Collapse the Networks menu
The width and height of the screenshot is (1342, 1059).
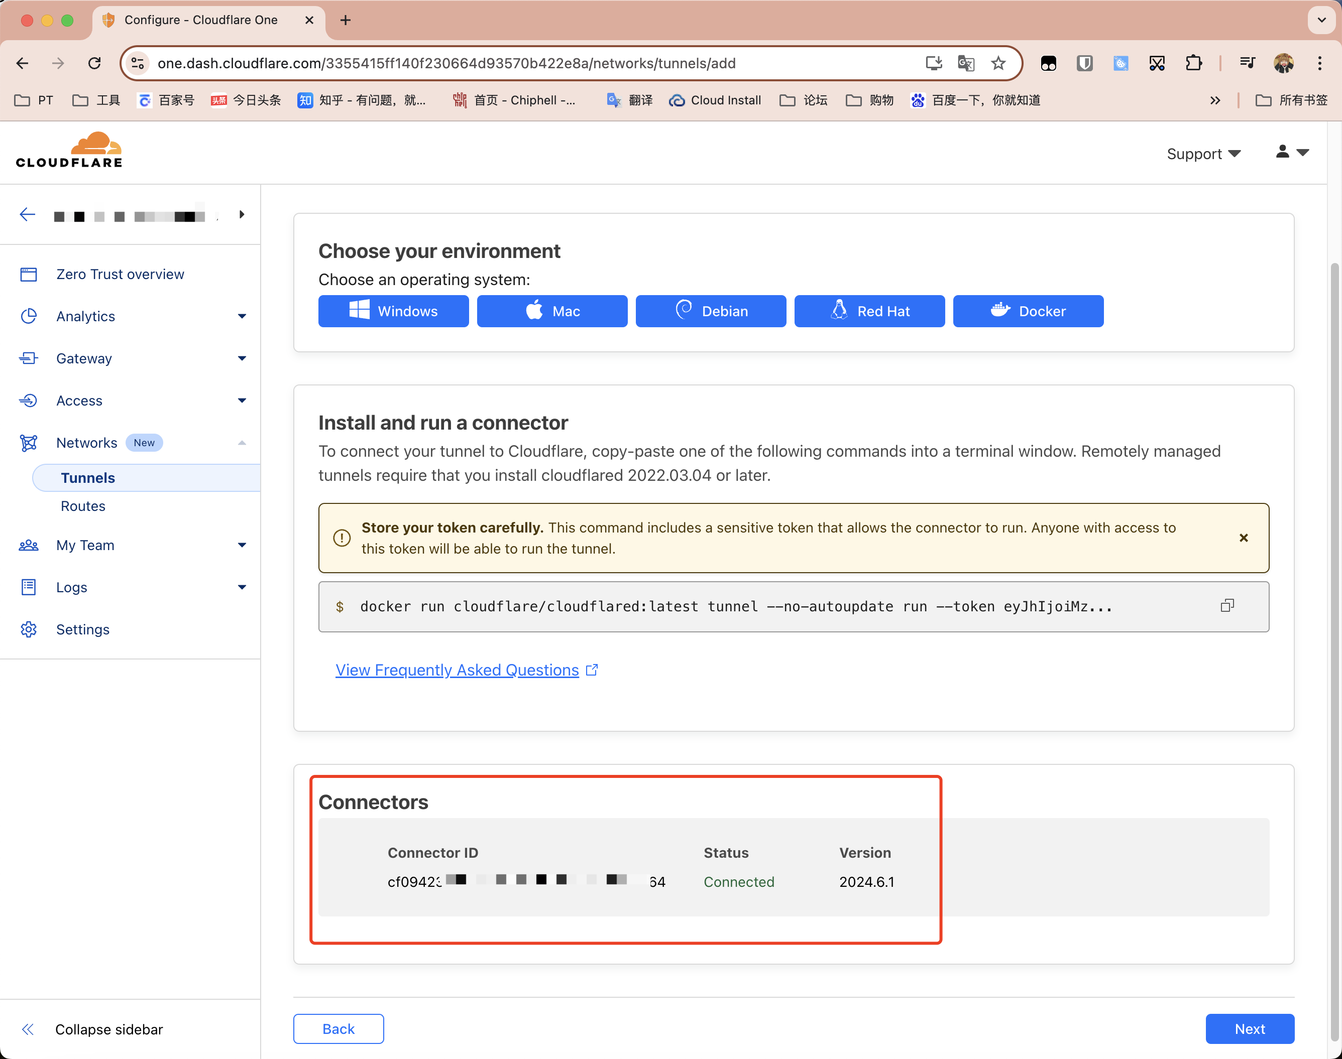[x=242, y=443]
